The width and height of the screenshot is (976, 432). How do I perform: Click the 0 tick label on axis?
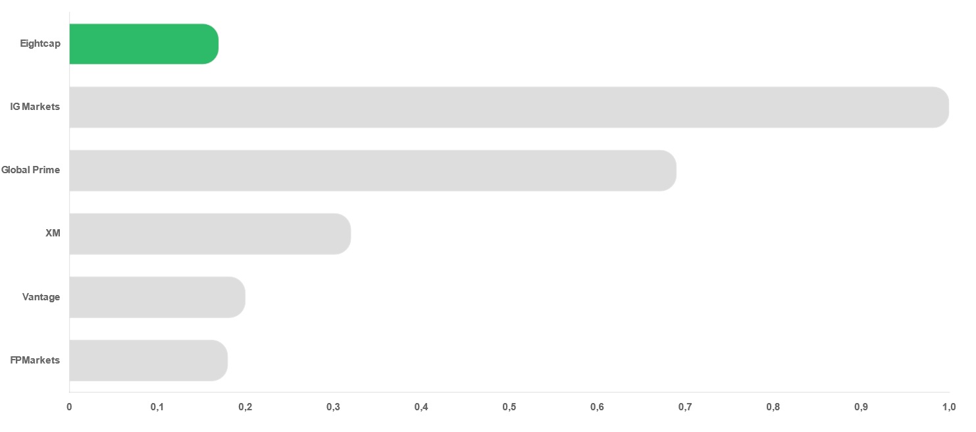click(x=70, y=407)
